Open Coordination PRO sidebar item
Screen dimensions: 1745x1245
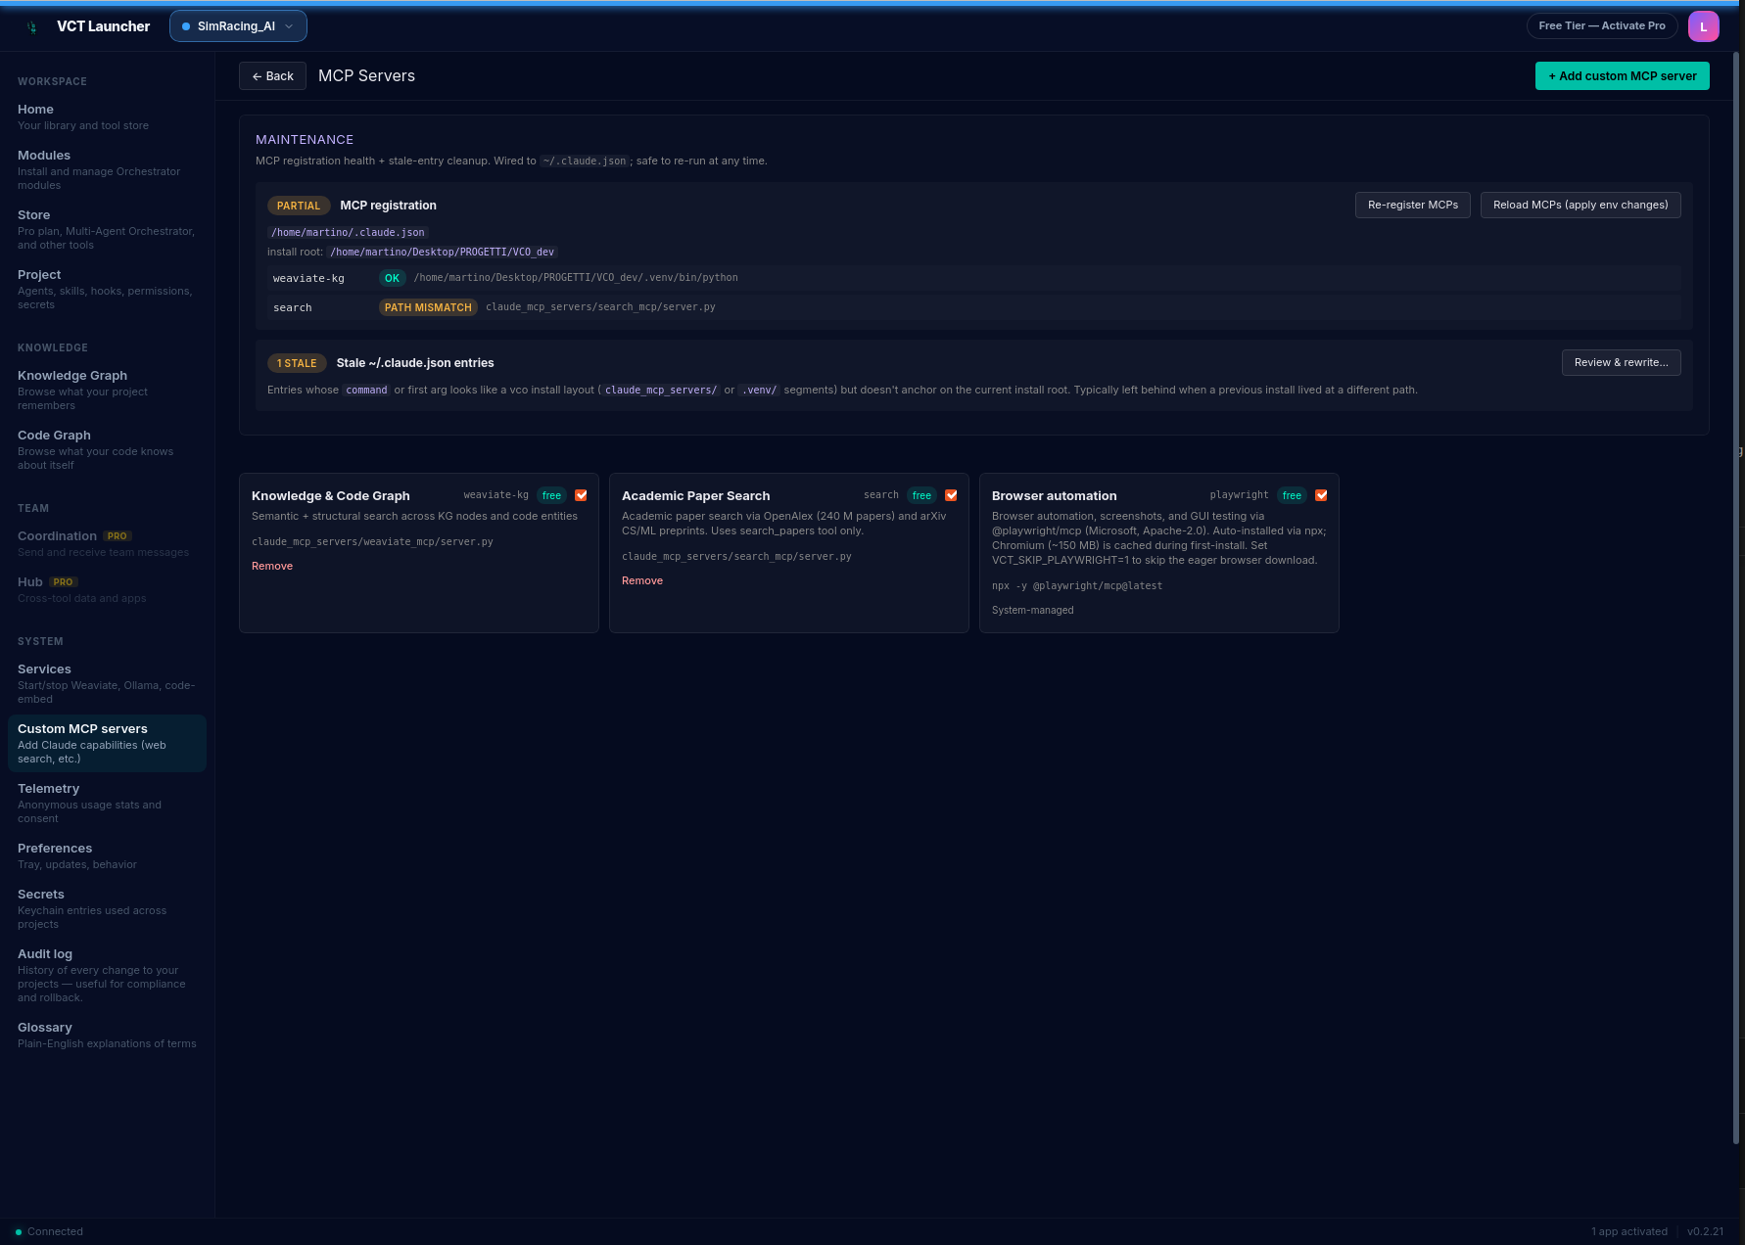(x=107, y=543)
